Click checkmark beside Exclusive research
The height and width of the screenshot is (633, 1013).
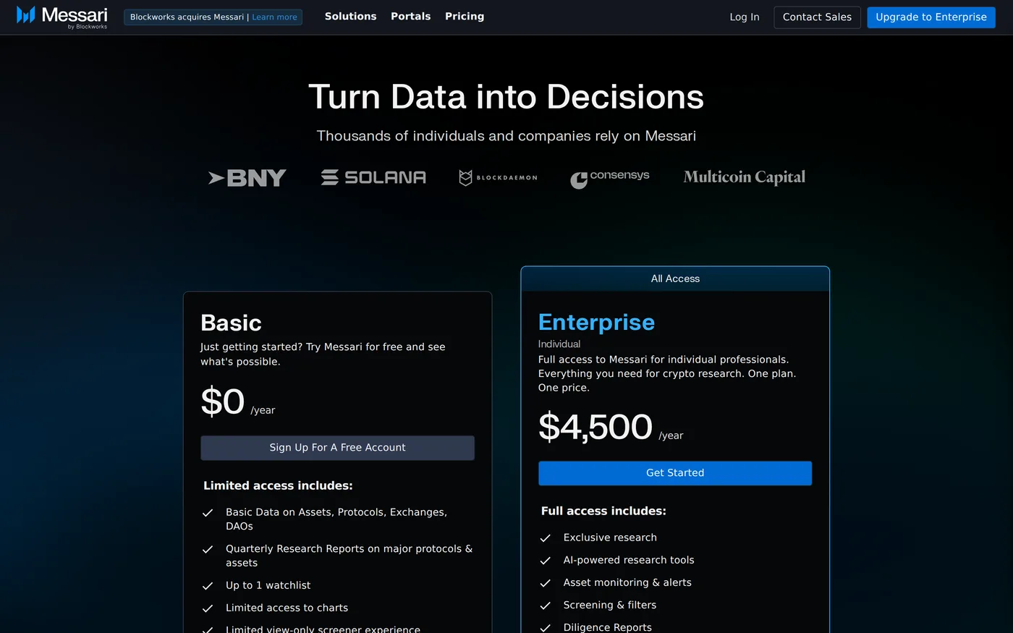click(546, 538)
